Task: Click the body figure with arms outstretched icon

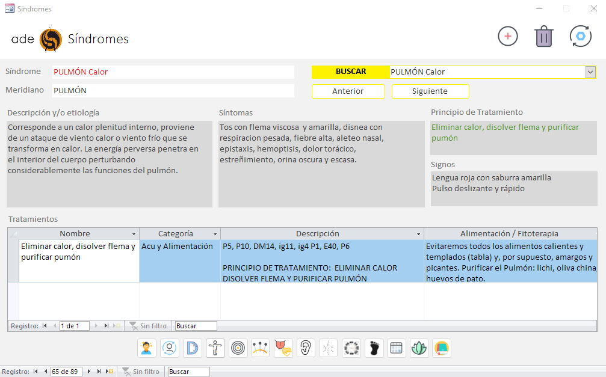Action: (x=215, y=348)
